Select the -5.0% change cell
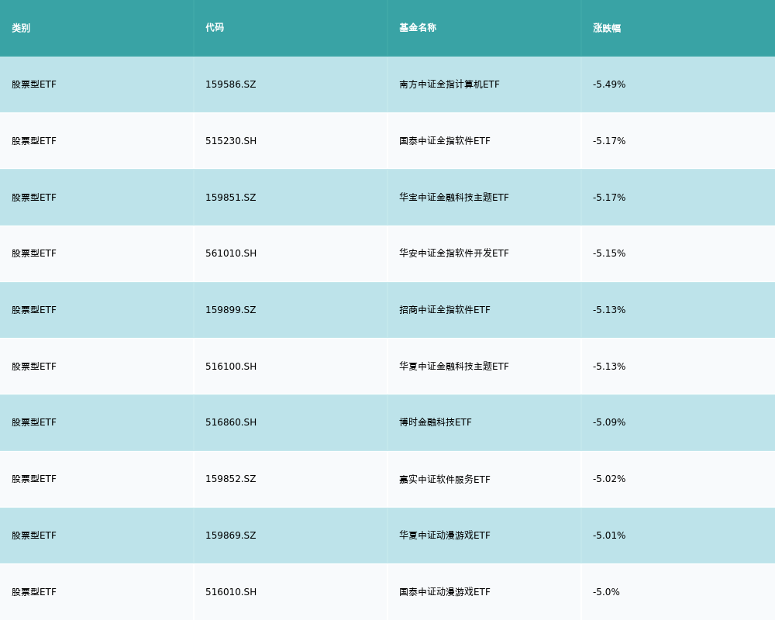 [x=606, y=592]
